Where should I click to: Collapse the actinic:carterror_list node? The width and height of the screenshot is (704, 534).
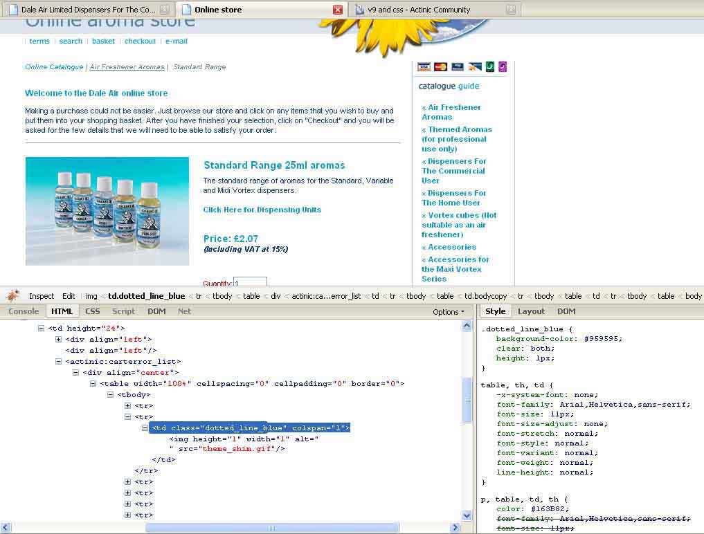click(59, 362)
